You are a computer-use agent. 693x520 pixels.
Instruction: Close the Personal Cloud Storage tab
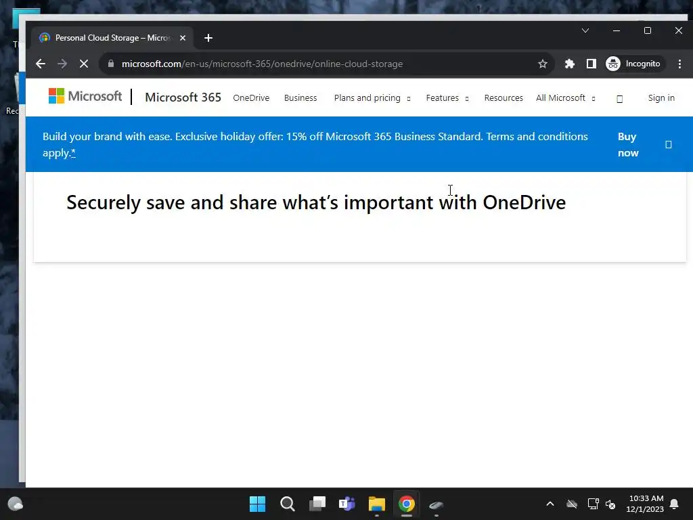point(183,38)
